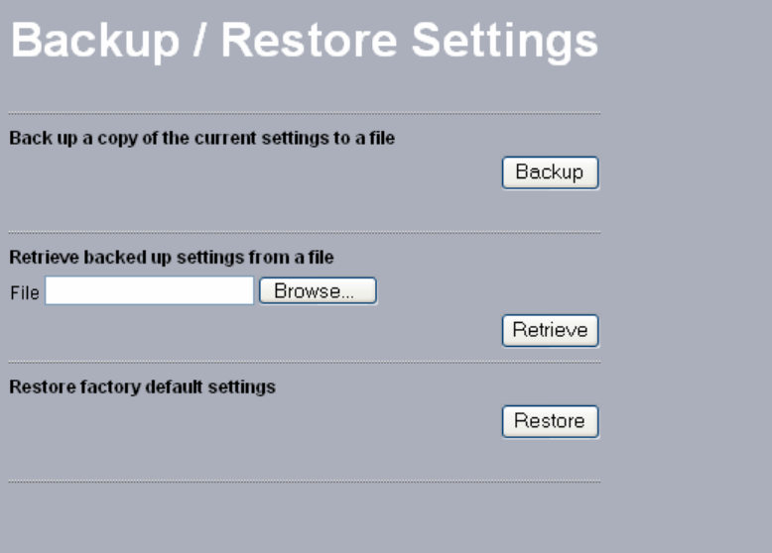Viewport: 772px width, 553px height.
Task: Click the Backup button
Action: tap(550, 172)
